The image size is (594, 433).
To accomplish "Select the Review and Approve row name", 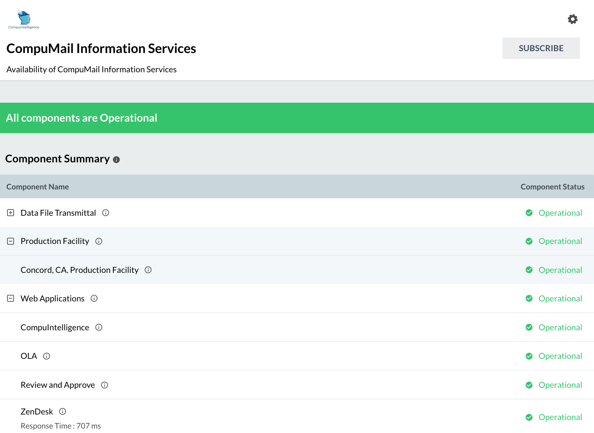I will (58, 385).
